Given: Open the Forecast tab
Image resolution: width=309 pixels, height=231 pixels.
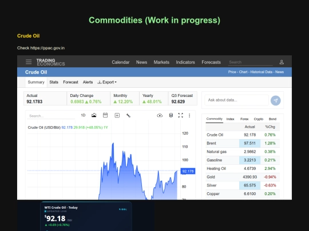Looking at the screenshot, I should pos(70,82).
